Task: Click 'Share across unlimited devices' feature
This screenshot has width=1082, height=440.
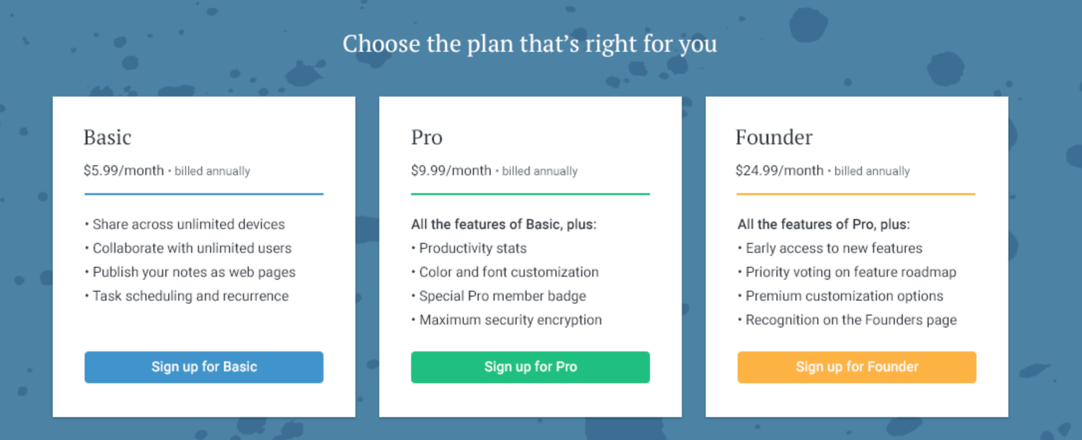Action: click(189, 224)
